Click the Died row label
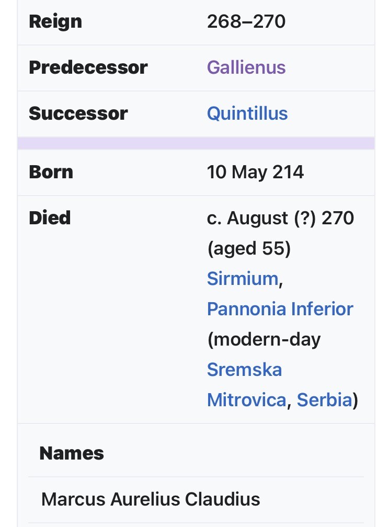Viewport: 389px width, 527px height. [50, 218]
